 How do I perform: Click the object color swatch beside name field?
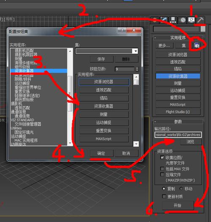click(203, 29)
